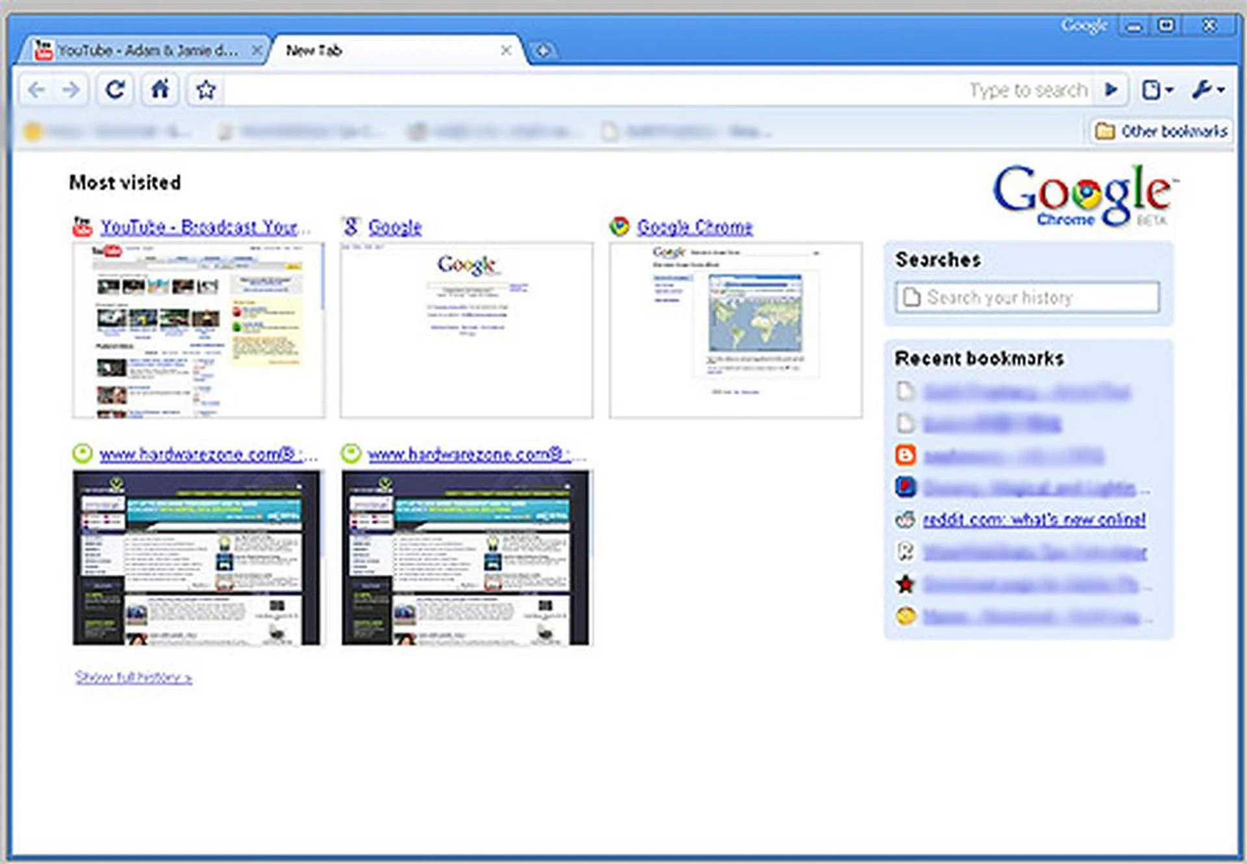Click the Forward navigation arrow
Screen dimensions: 1247x864
(71, 90)
